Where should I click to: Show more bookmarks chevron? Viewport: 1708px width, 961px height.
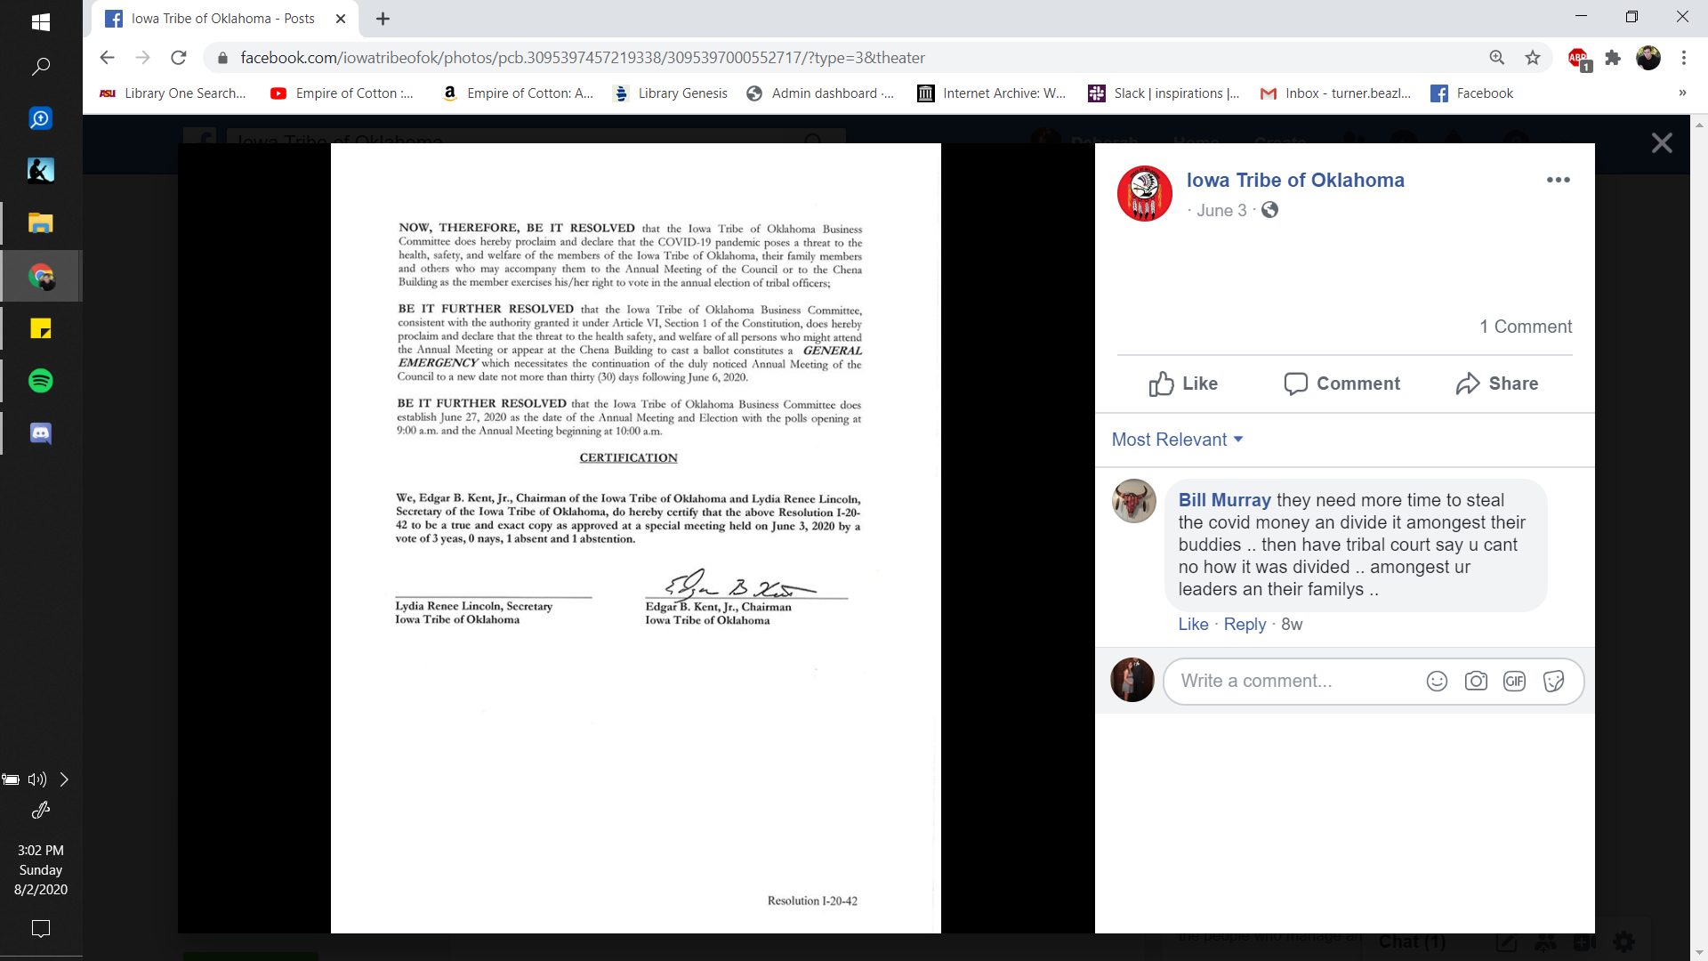tap(1681, 93)
